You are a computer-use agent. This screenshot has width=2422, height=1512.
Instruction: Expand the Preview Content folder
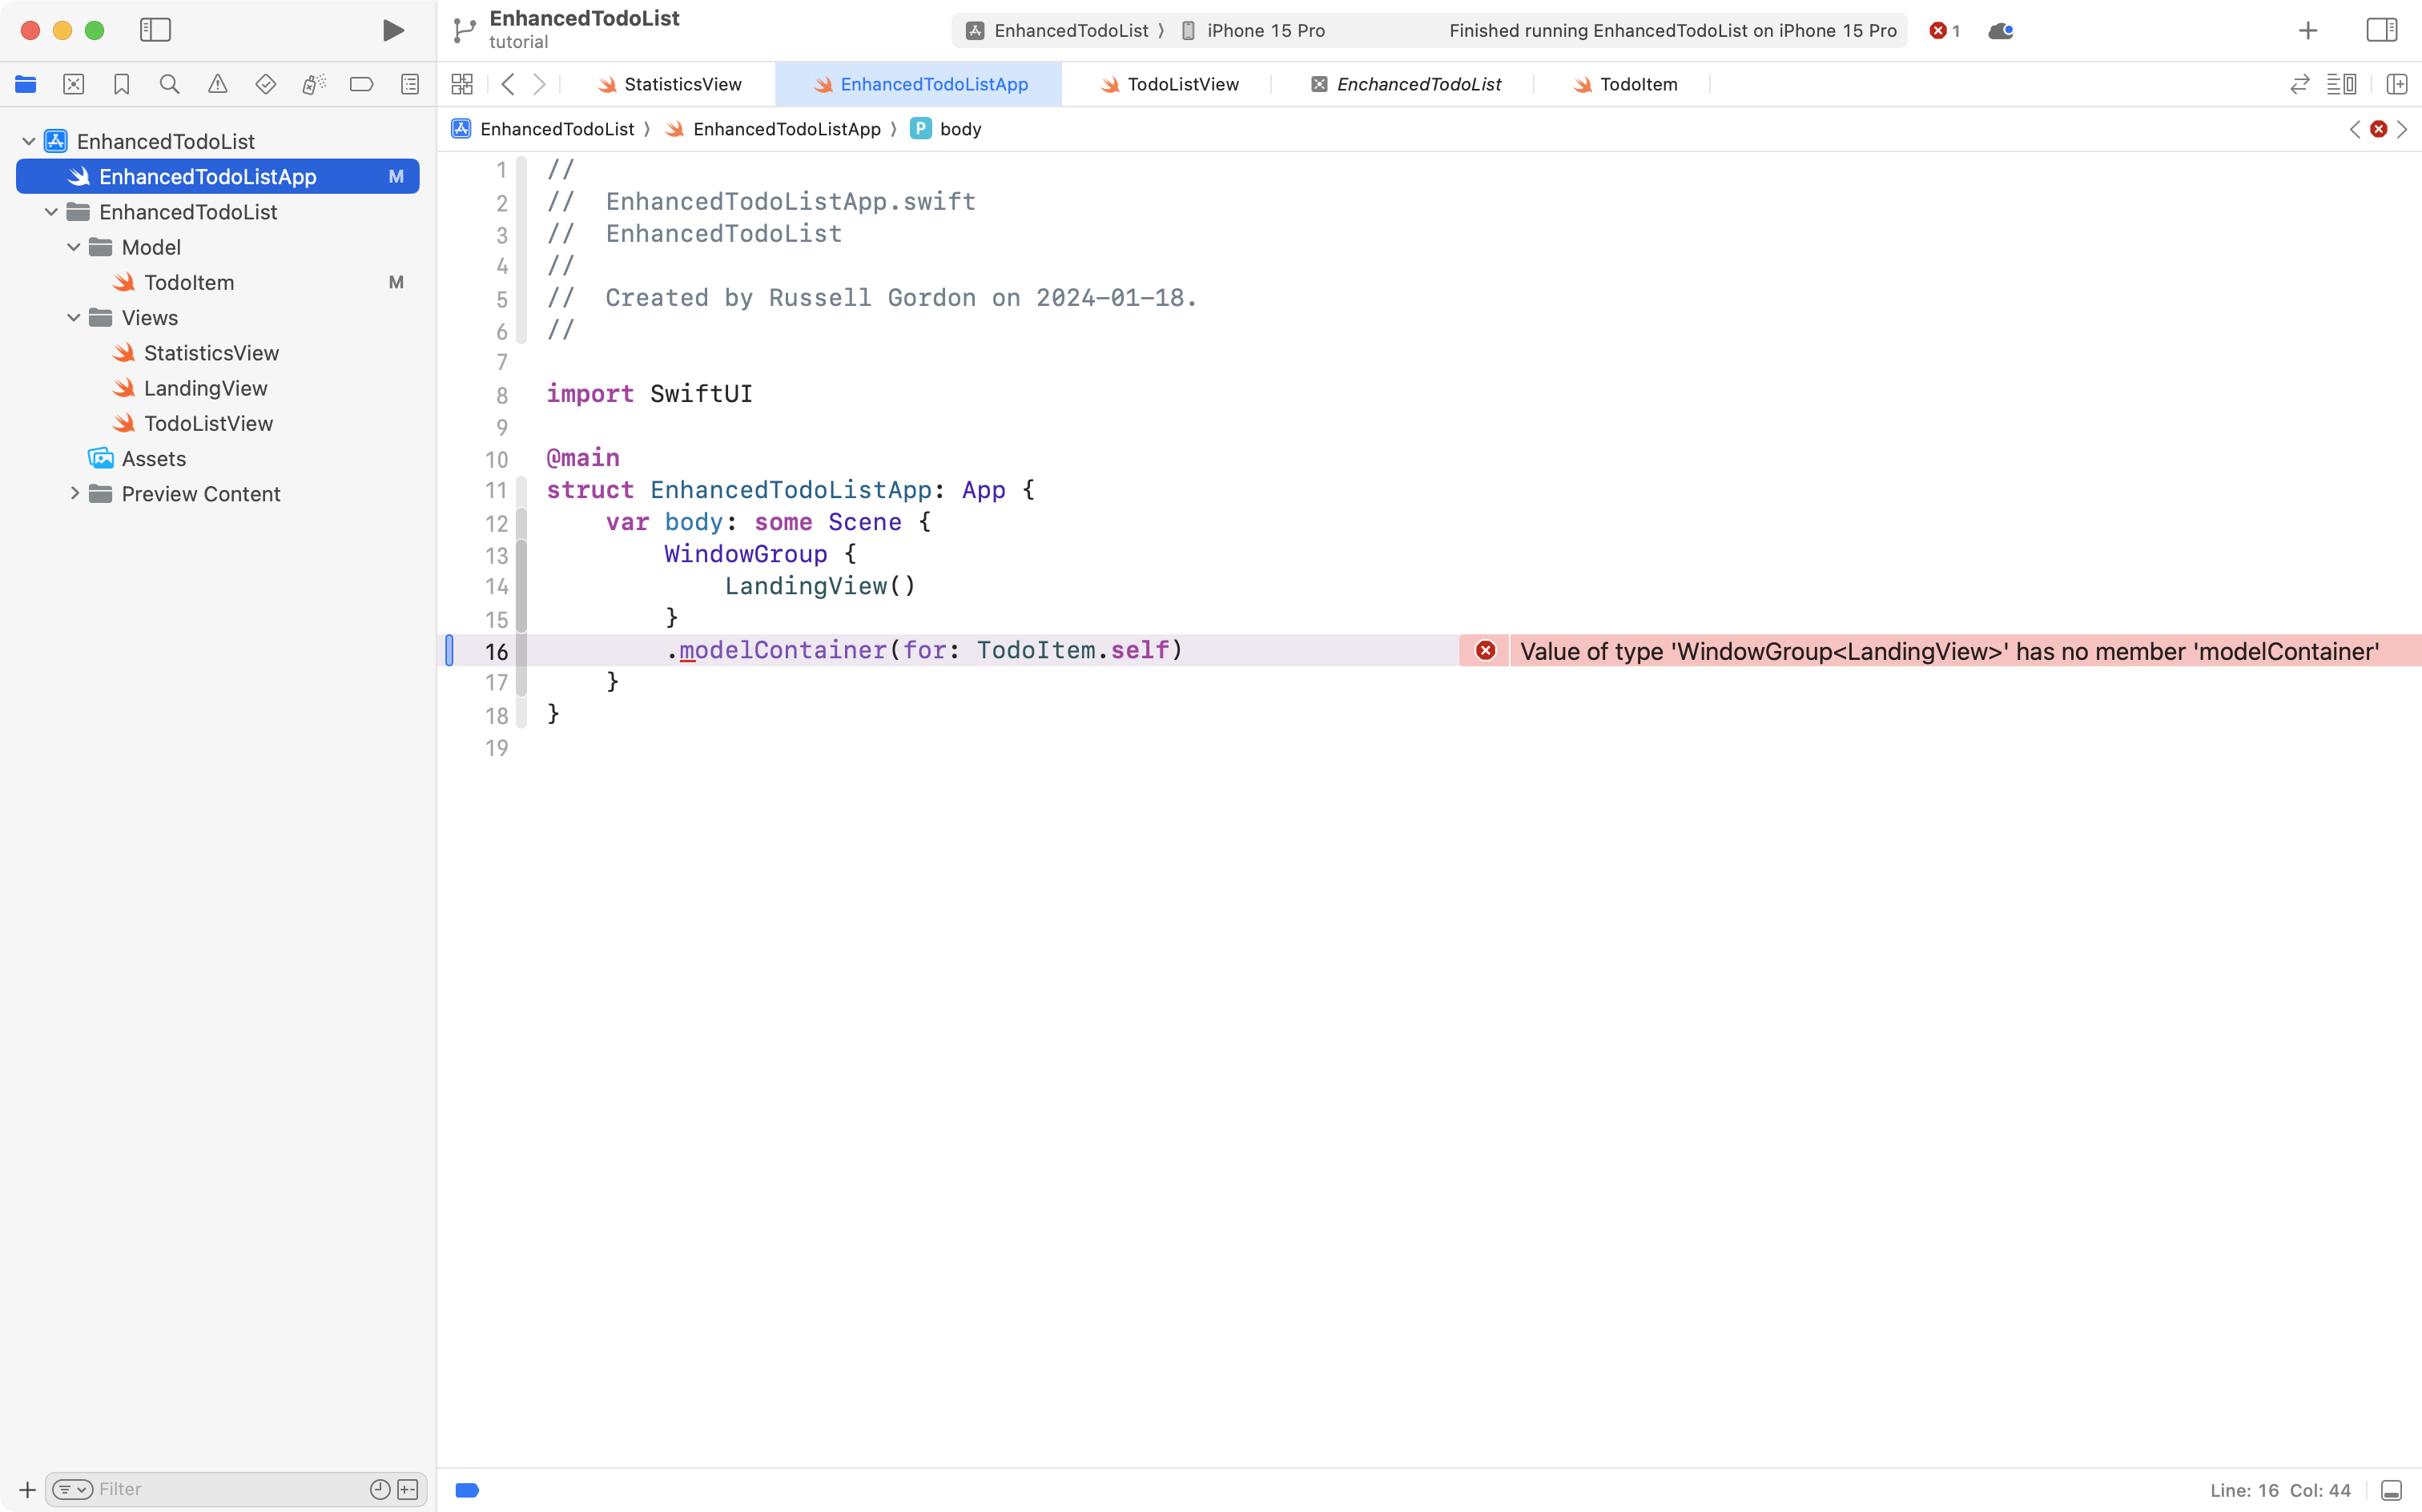(x=74, y=493)
